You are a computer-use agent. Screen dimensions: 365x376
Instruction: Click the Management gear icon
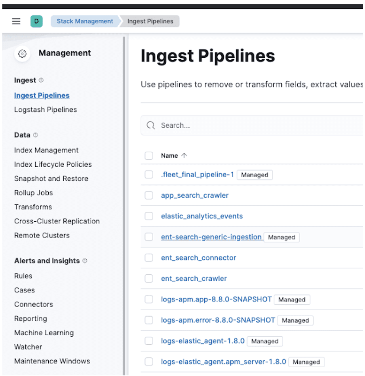pos(23,53)
